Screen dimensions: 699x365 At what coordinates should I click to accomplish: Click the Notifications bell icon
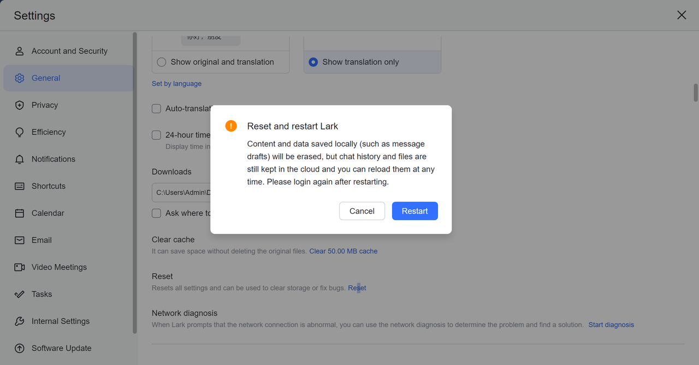[20, 159]
